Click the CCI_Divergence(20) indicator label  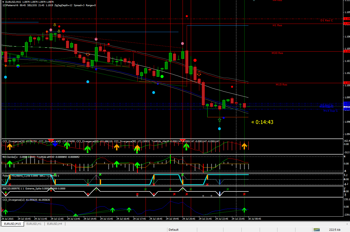pos(20,141)
